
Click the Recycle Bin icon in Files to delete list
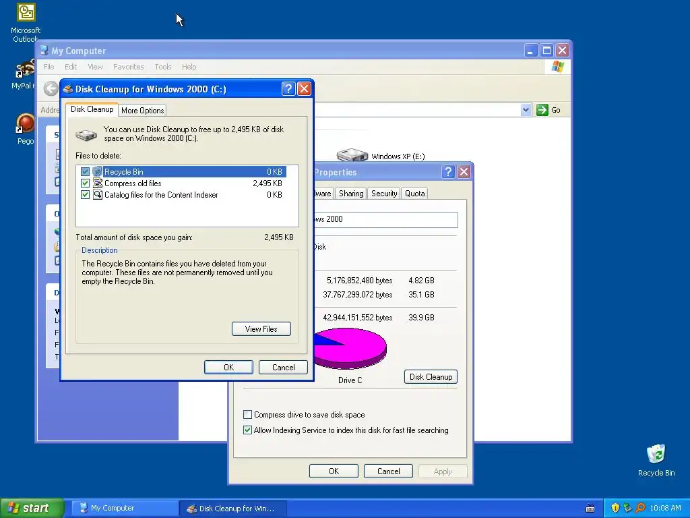pyautogui.click(x=97, y=172)
